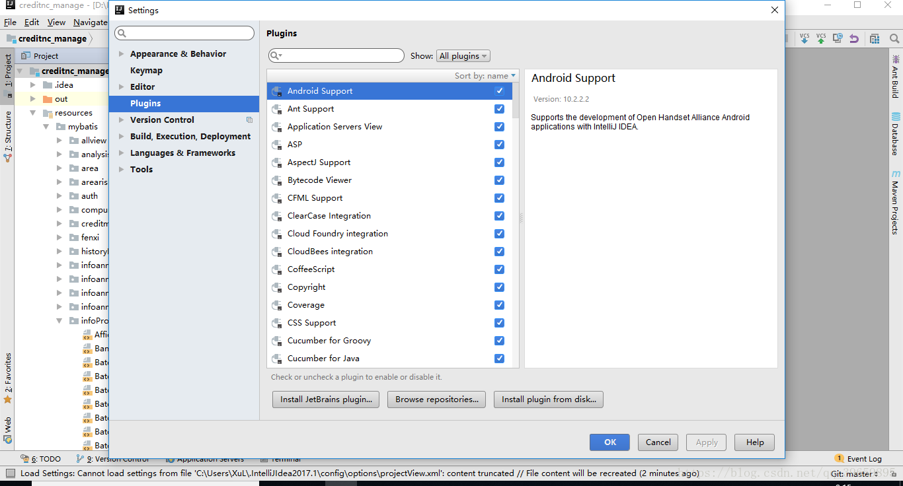
Task: Click plugin icon beside Bytecode Viewer
Action: pos(277,180)
